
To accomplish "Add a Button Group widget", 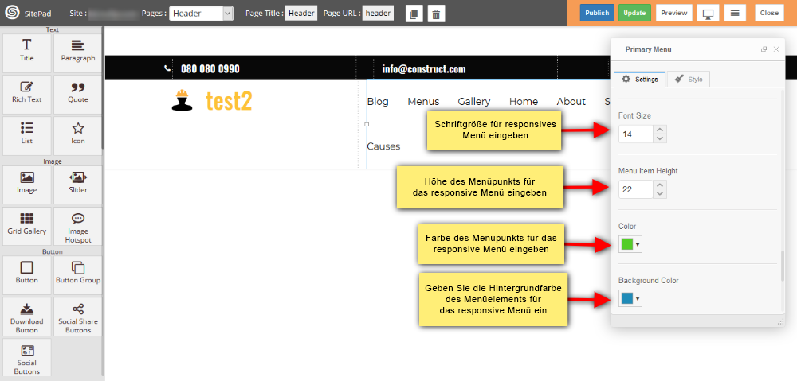I will 78,275.
